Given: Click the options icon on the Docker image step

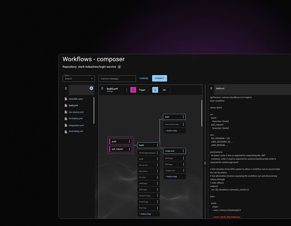Looking at the screenshot, I should pyautogui.click(x=157, y=196).
